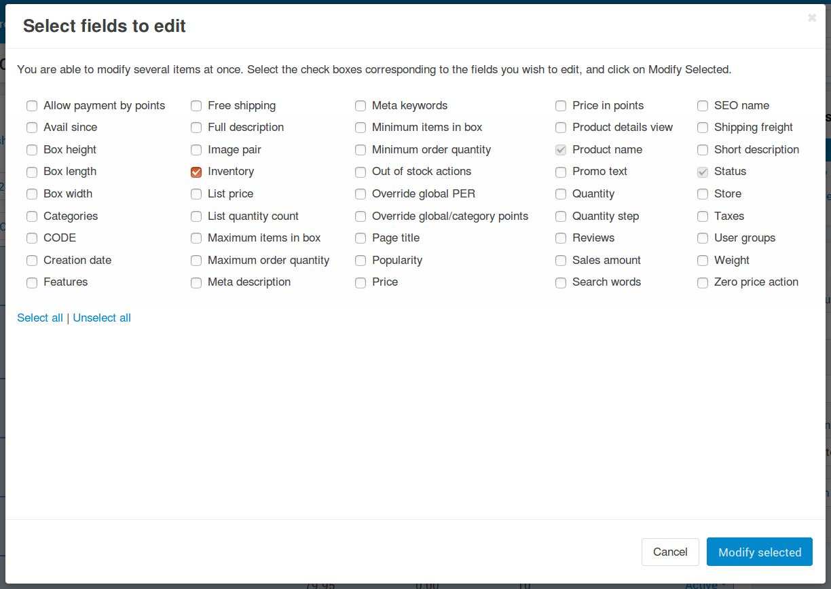Check the Free shipping option
Viewport: 831px width, 589px height.
[196, 106]
